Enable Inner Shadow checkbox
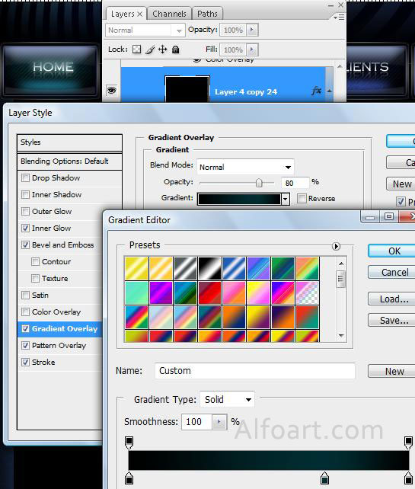 click(25, 194)
